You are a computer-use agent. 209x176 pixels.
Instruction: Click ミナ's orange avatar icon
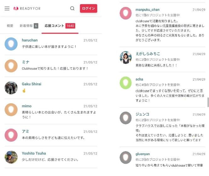[x=11, y=65]
